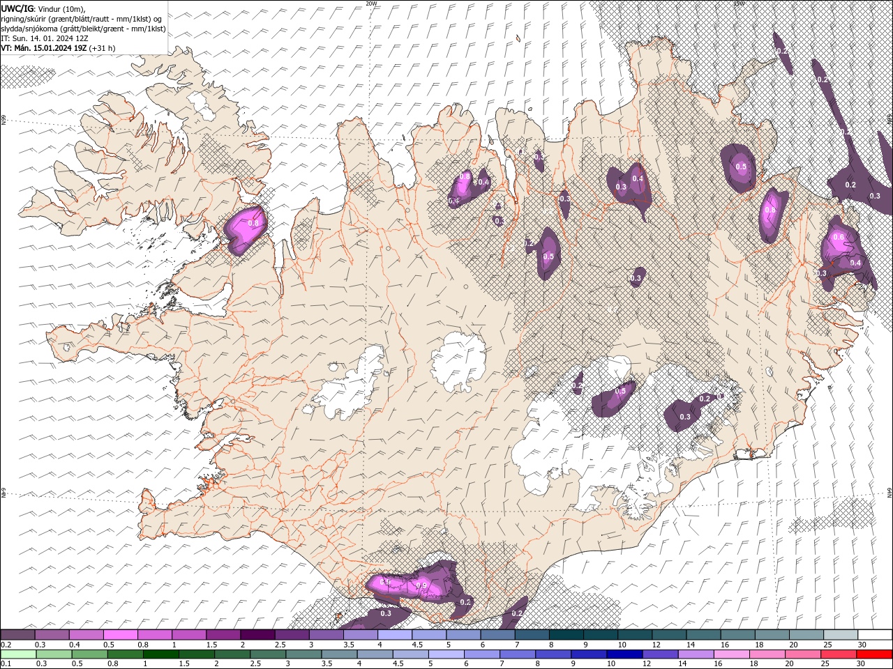Click the 15W longitude label
Screen dimensions: 893x669
738,3
